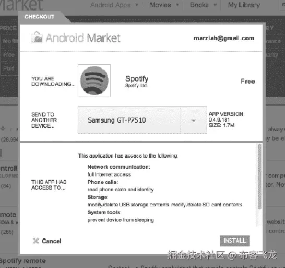Viewport: 285px width, 268px height.
Task: Click the Spotify app icon thumbnail
Action: click(x=94, y=80)
